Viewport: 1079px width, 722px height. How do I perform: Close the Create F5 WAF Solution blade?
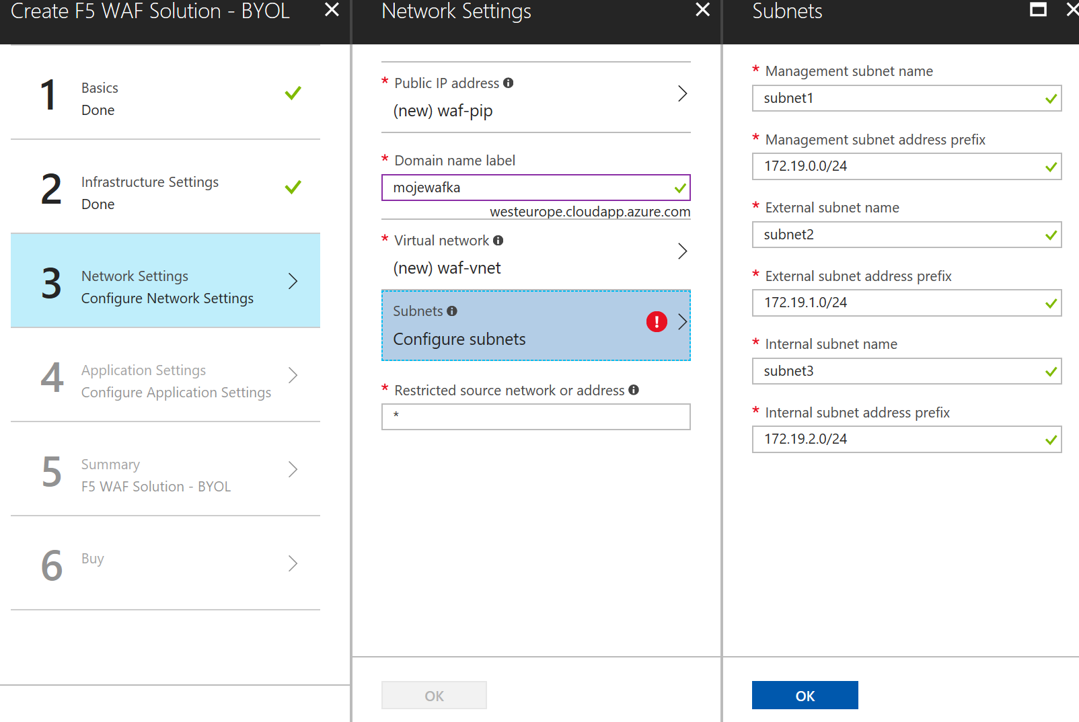pyautogui.click(x=332, y=9)
